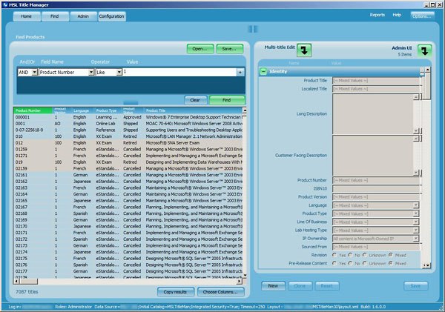This screenshot has width=445, height=312.
Task: Switch to the Configuration tab
Action: [111, 16]
